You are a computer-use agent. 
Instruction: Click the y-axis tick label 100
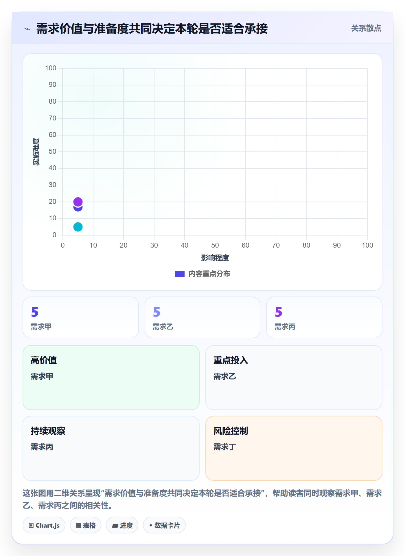pos(51,68)
